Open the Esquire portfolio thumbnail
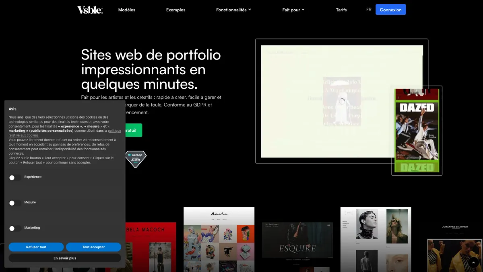This screenshot has width=483, height=272. (297, 247)
